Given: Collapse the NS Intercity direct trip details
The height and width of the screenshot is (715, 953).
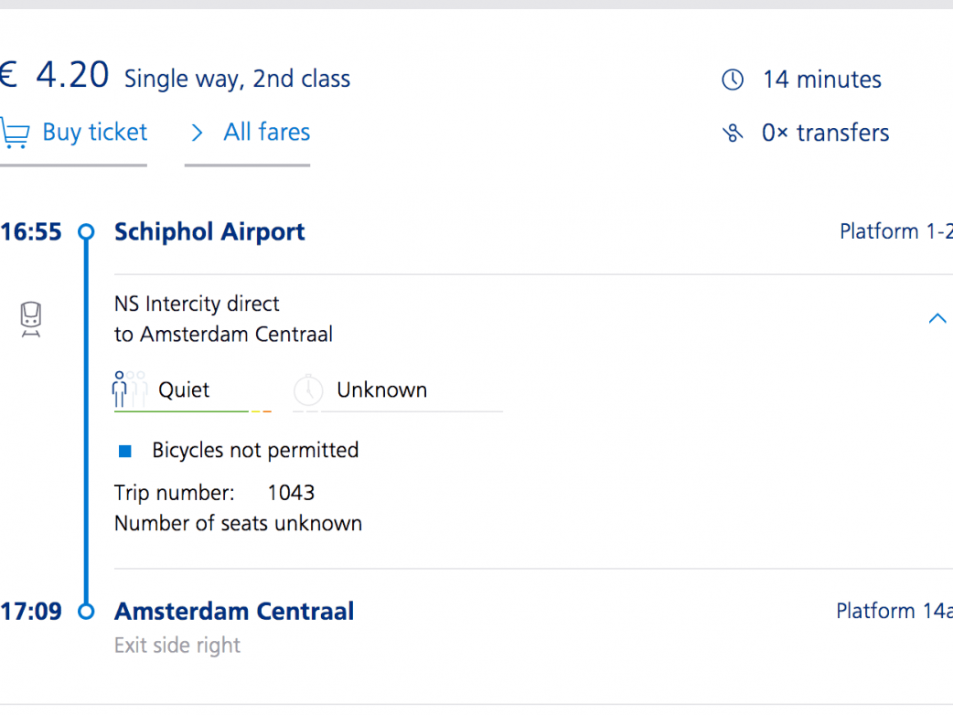Looking at the screenshot, I should (937, 318).
